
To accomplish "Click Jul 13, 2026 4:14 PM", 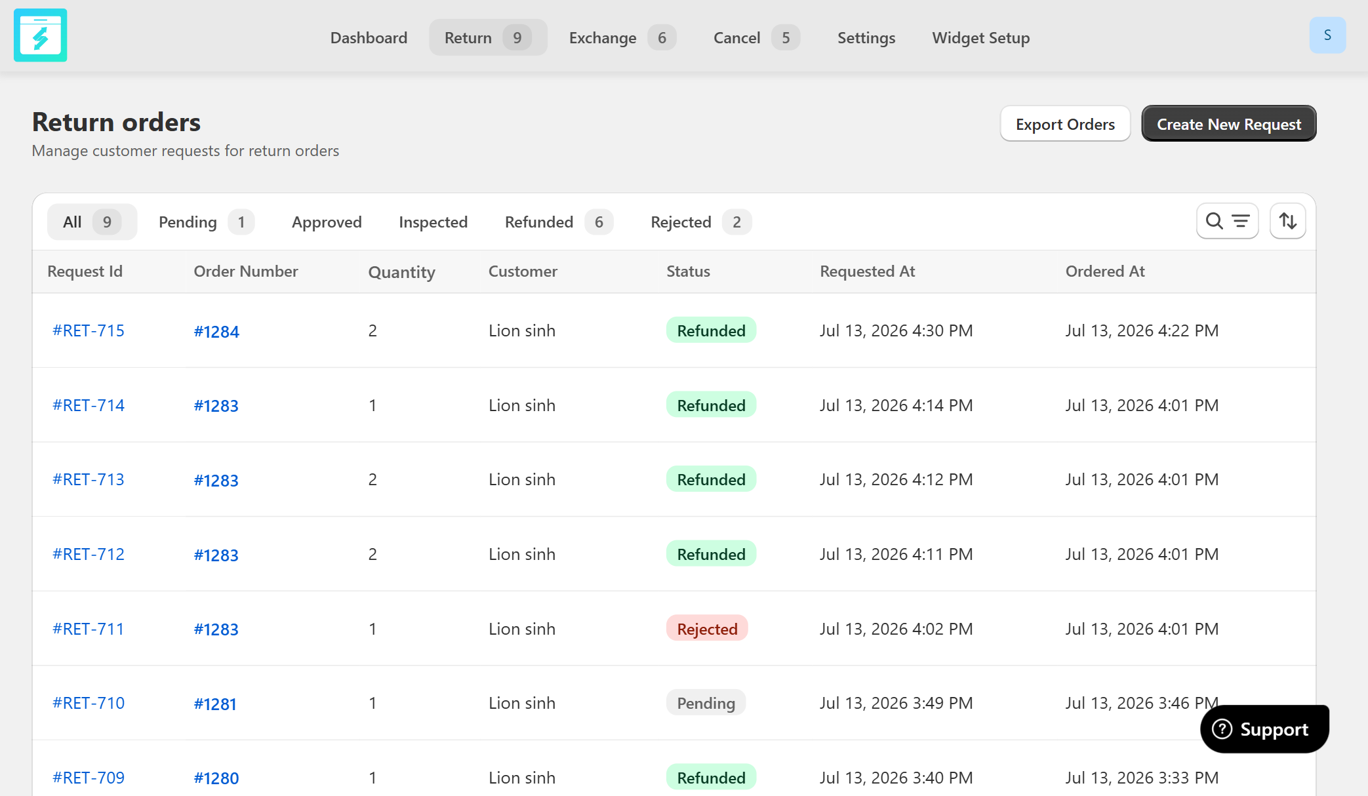I will pyautogui.click(x=896, y=405).
